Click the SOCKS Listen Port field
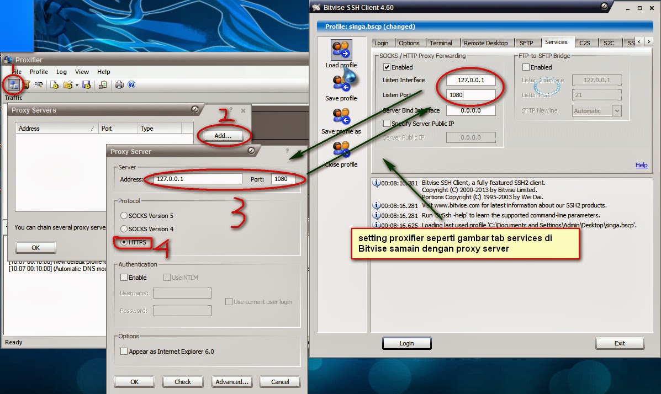This screenshot has height=394, width=661. click(471, 95)
